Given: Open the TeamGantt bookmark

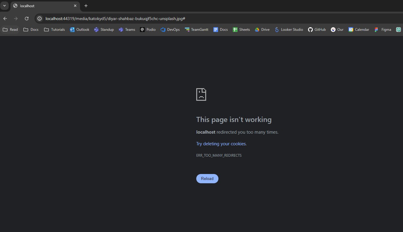Looking at the screenshot, I should [197, 30].
